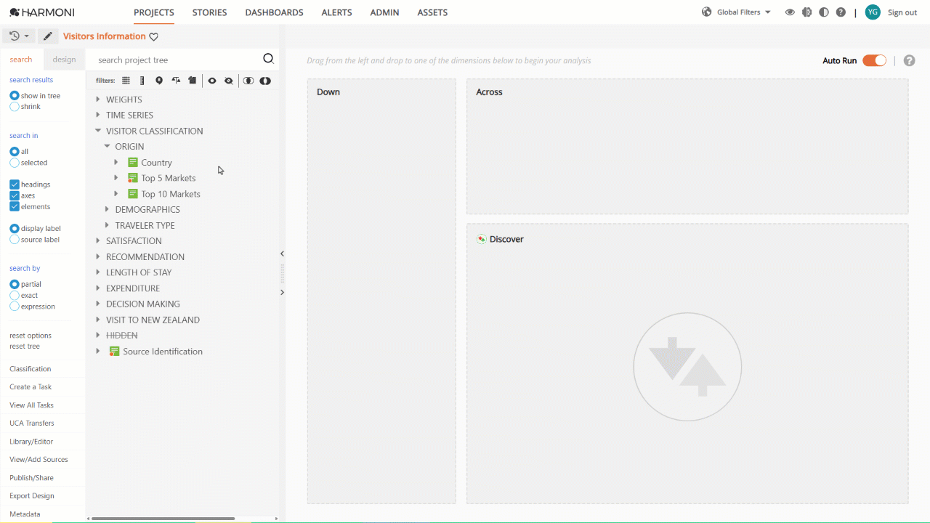Uncheck the axes checkbox

point(15,195)
